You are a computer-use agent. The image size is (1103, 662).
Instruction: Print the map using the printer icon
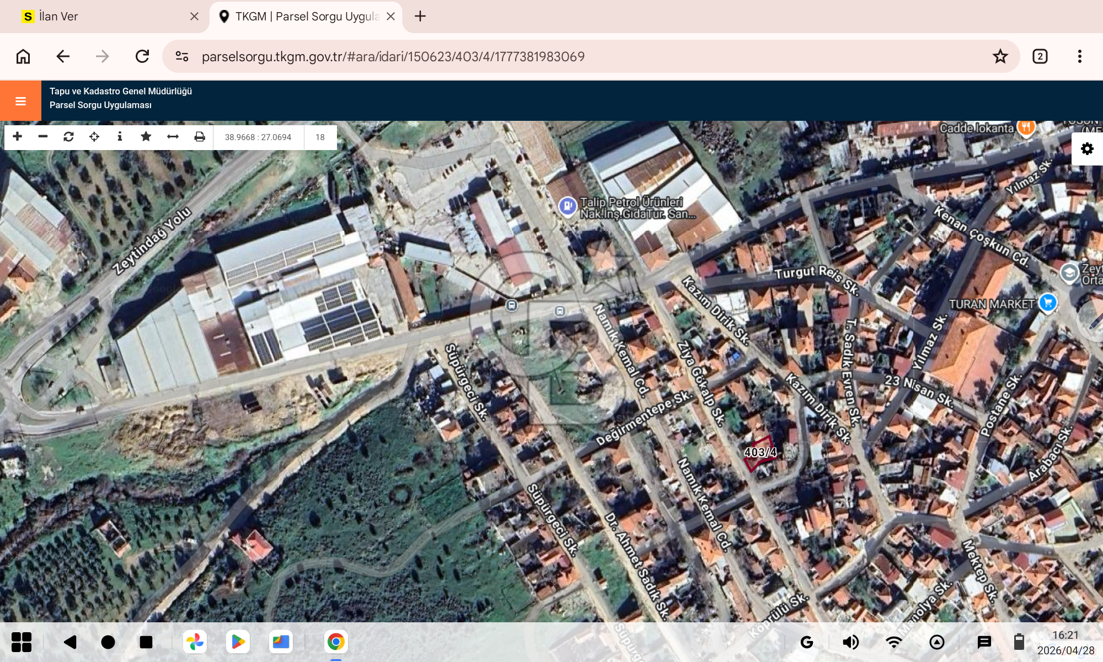coord(200,137)
